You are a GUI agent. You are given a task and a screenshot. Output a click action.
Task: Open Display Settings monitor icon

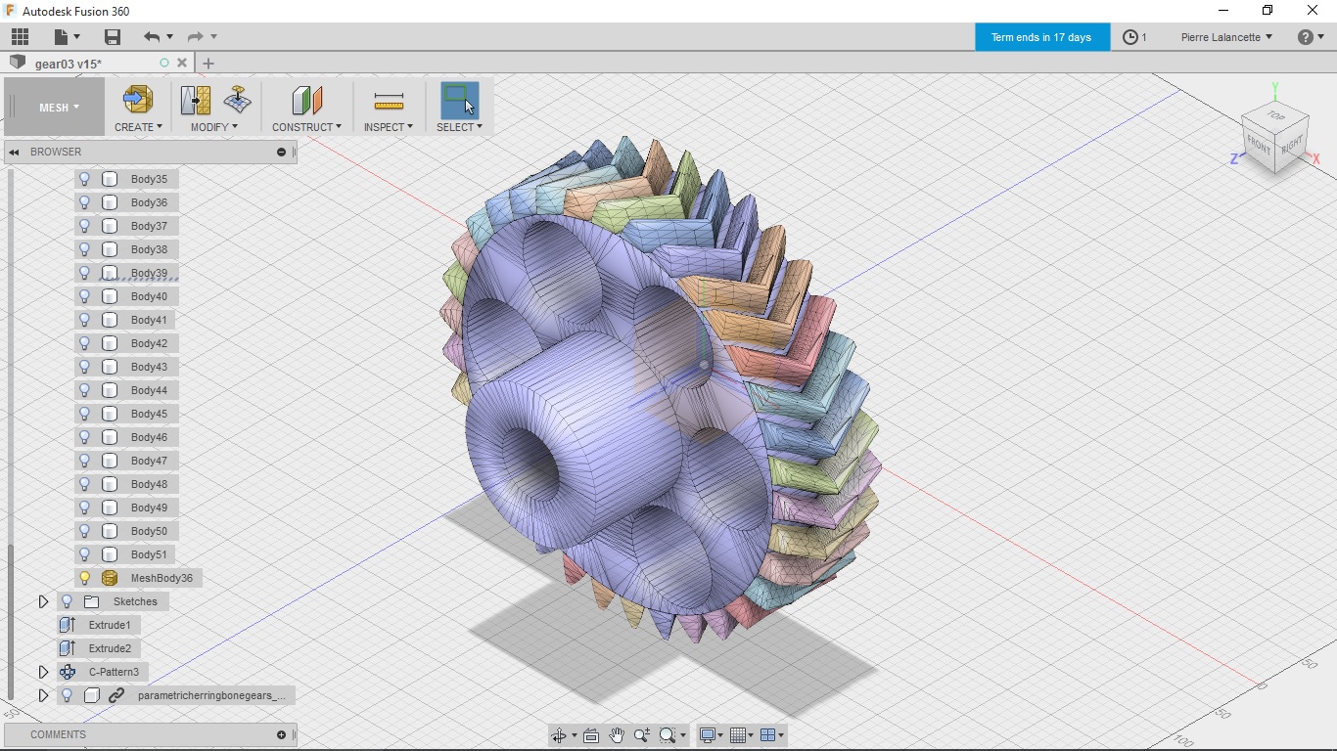[x=707, y=735]
